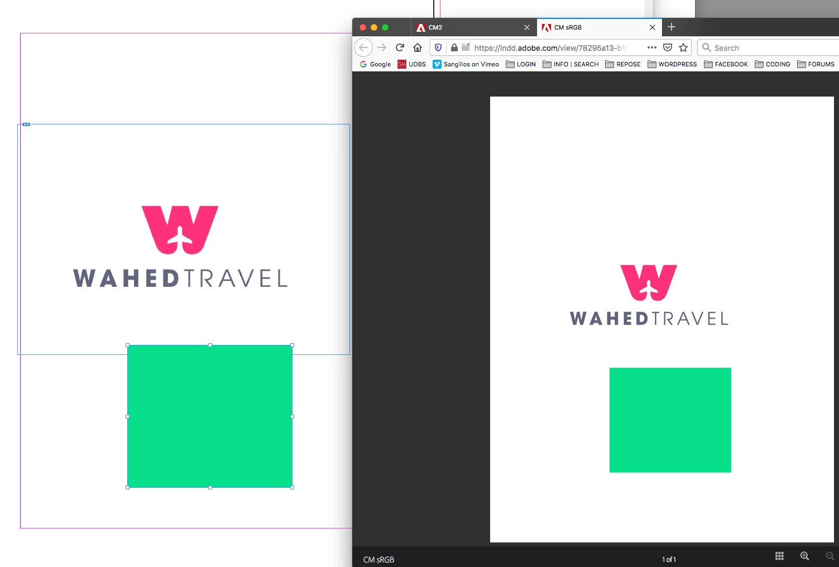Close the CM2 tab
This screenshot has width=839, height=567.
coord(527,27)
